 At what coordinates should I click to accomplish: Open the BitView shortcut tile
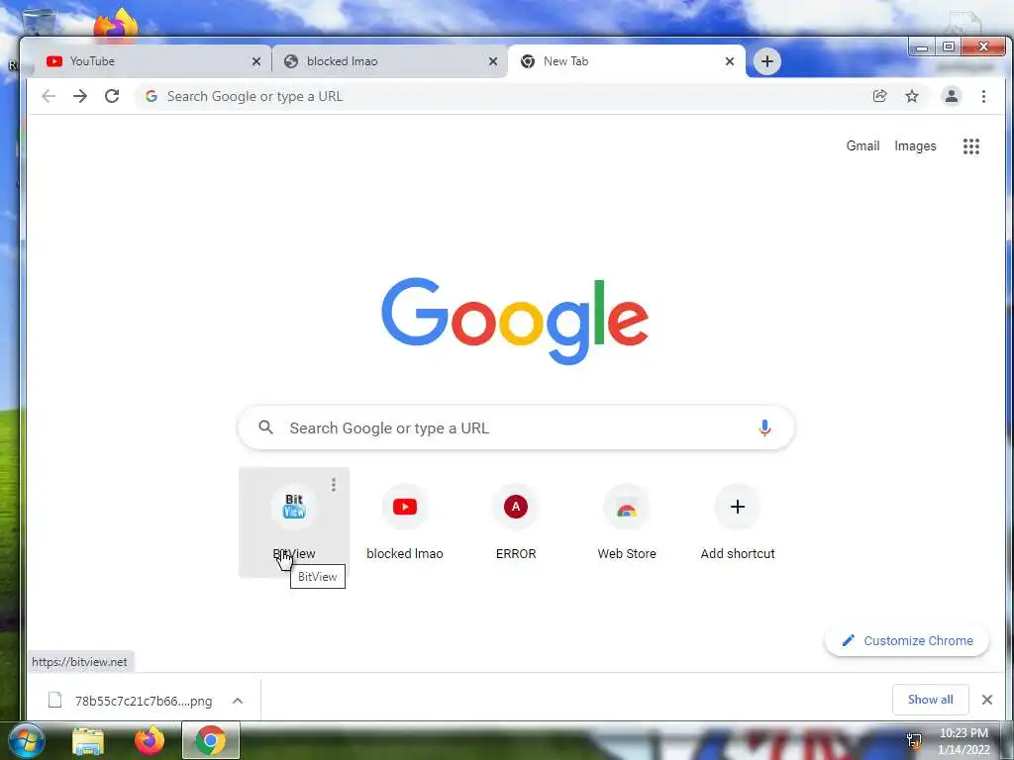[294, 522]
